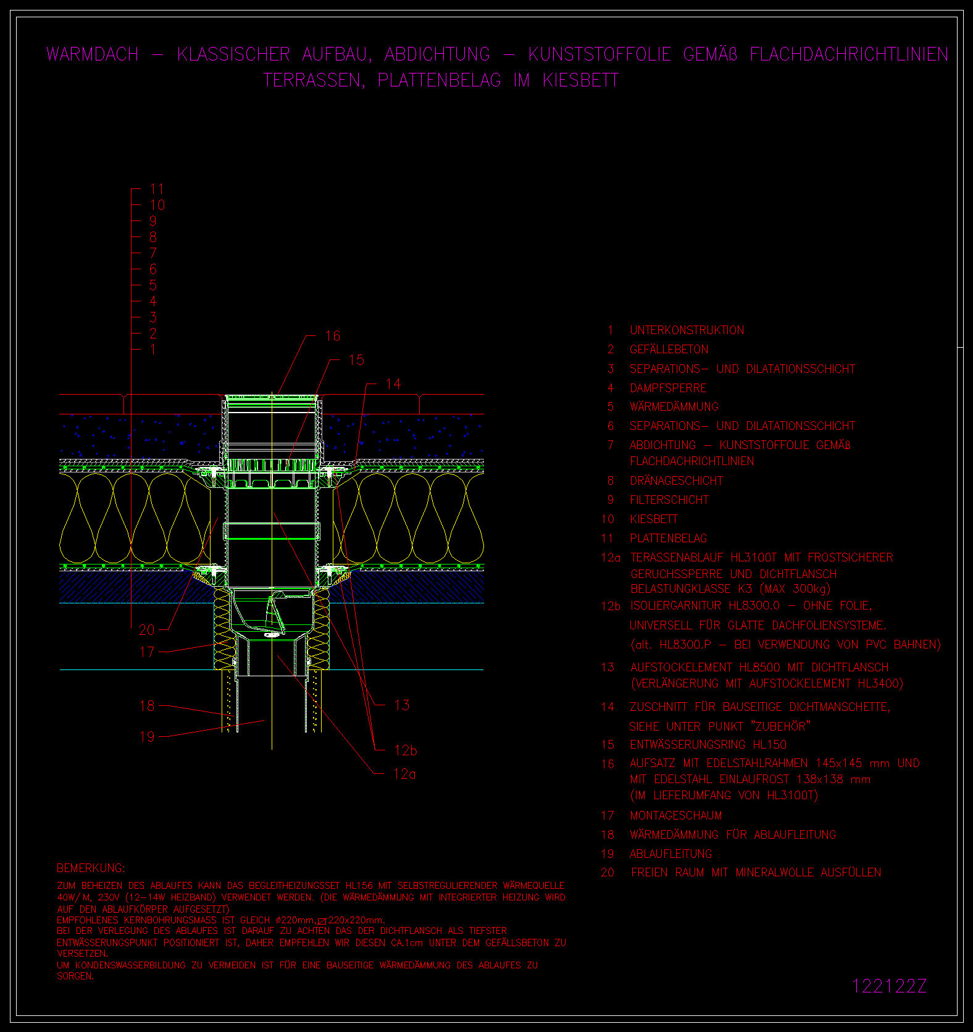Select layer tick label '2' on vertical leader
Screen dimensions: 973x1032
click(153, 334)
